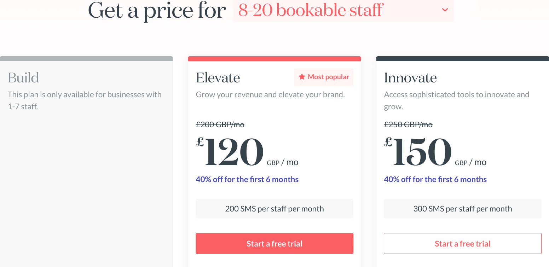The height and width of the screenshot is (267, 549).
Task: Click the 300 SMS per staff info box
Action: click(462, 208)
